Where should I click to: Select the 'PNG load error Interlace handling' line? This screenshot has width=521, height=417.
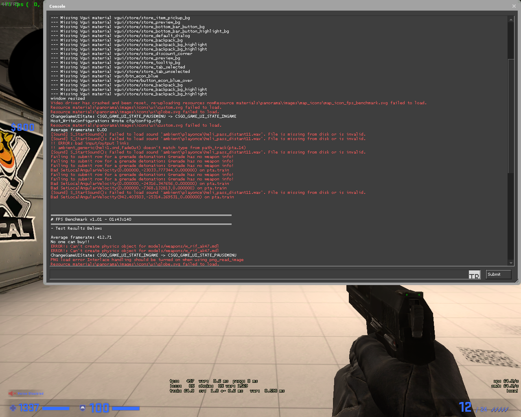[147, 260]
